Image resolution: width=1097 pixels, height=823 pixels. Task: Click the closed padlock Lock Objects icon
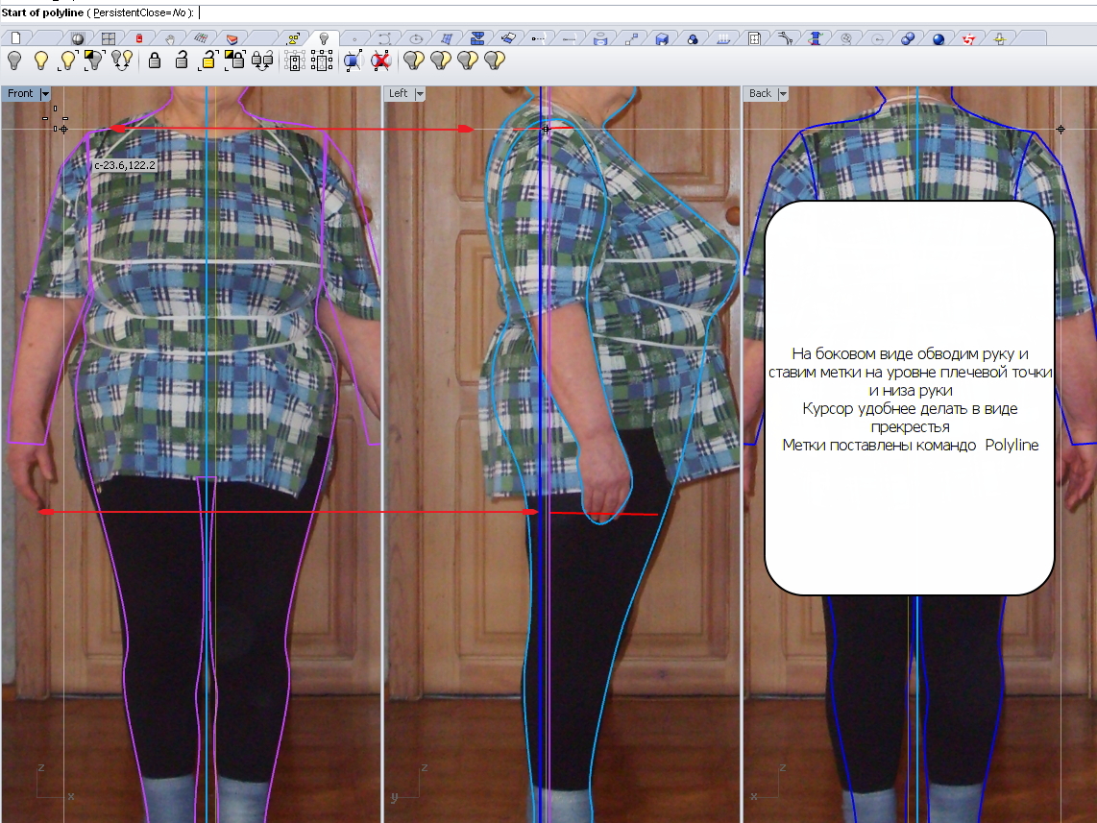pyautogui.click(x=155, y=61)
